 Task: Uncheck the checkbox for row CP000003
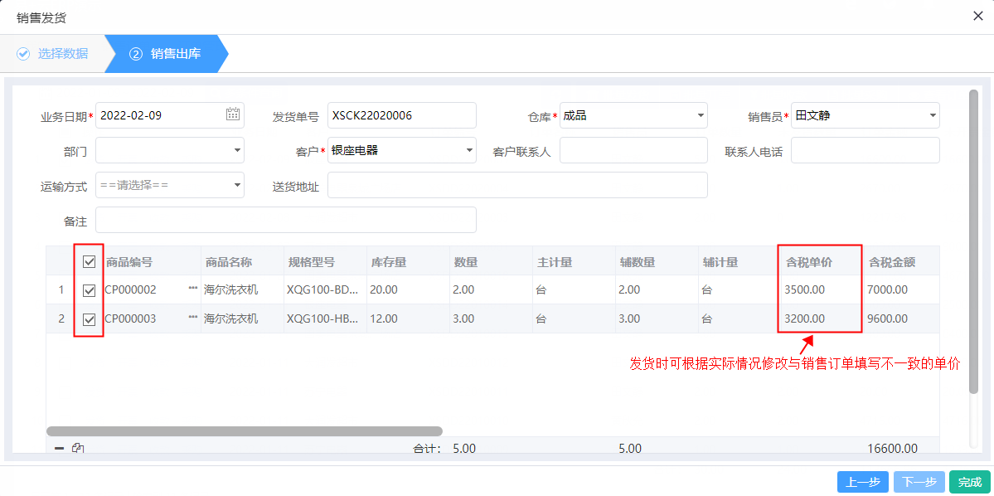[x=88, y=319]
